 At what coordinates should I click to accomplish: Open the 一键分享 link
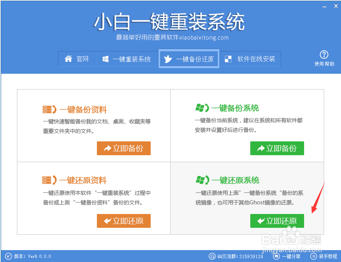[x=291, y=257]
